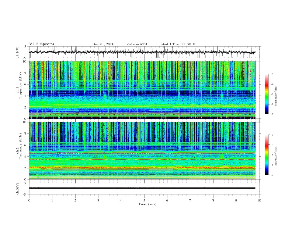The width and height of the screenshot is (292, 225).
Task: Click the "ch.3(V)" axis label
Action: (x=18, y=189)
